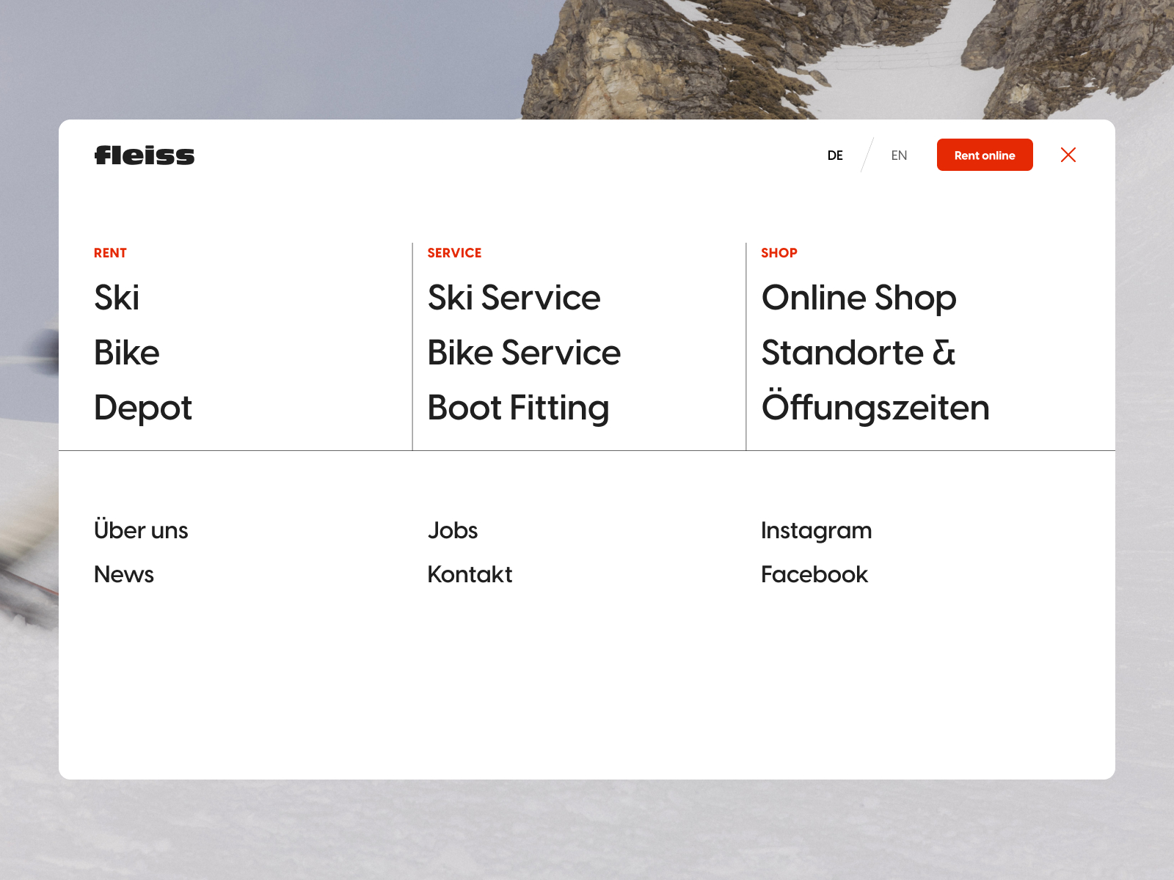Viewport: 1174px width, 880px height.
Task: Open the News page
Action: [x=123, y=574]
